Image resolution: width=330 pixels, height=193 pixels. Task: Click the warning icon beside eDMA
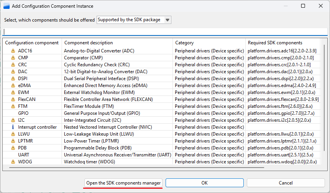(x=13, y=86)
